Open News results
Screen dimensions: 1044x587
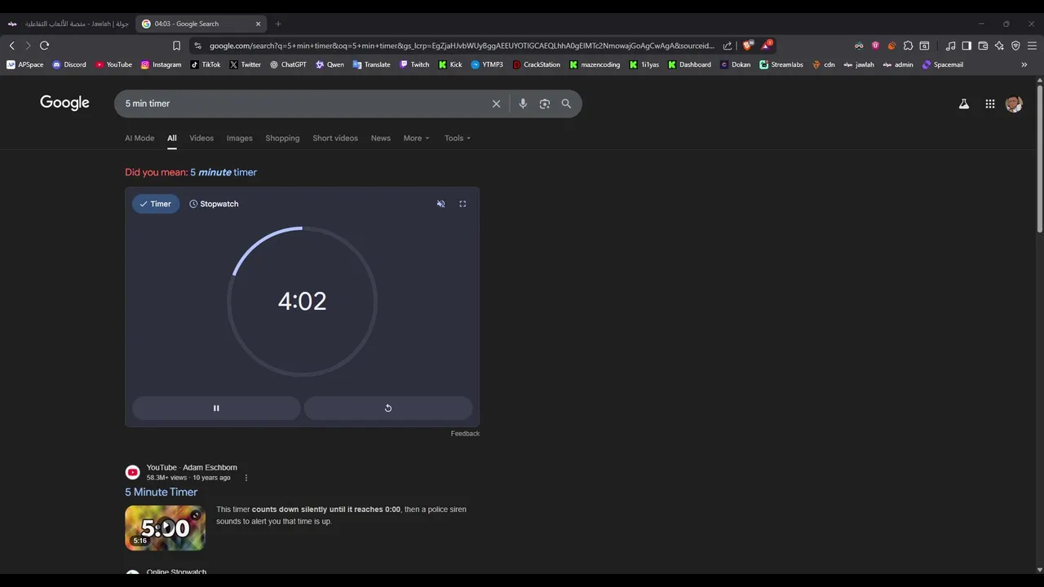pos(381,138)
